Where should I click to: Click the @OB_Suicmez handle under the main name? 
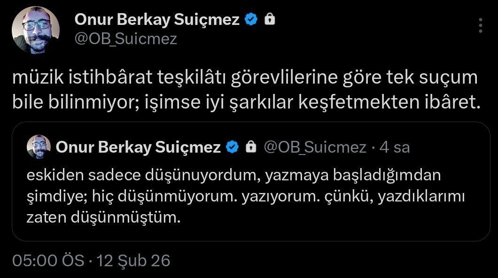pyautogui.click(x=125, y=39)
